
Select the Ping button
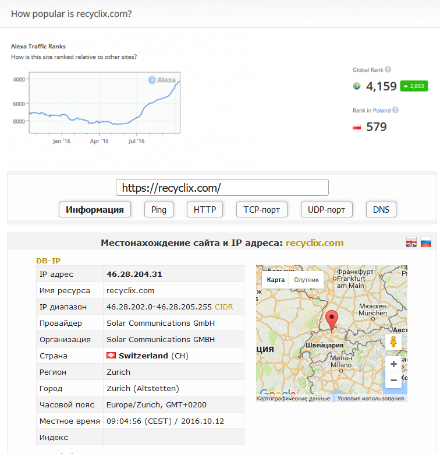pyautogui.click(x=159, y=210)
